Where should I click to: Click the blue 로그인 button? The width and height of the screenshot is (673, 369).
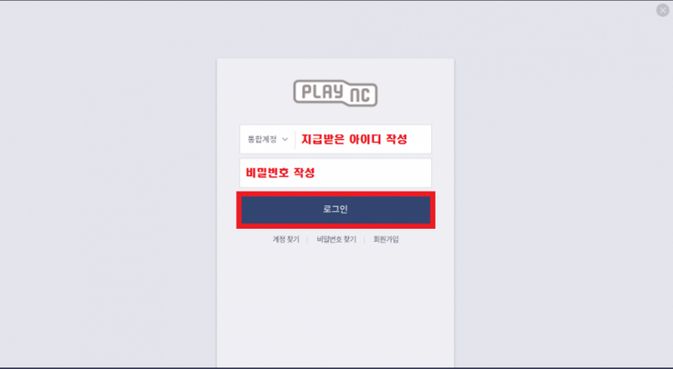(x=336, y=210)
